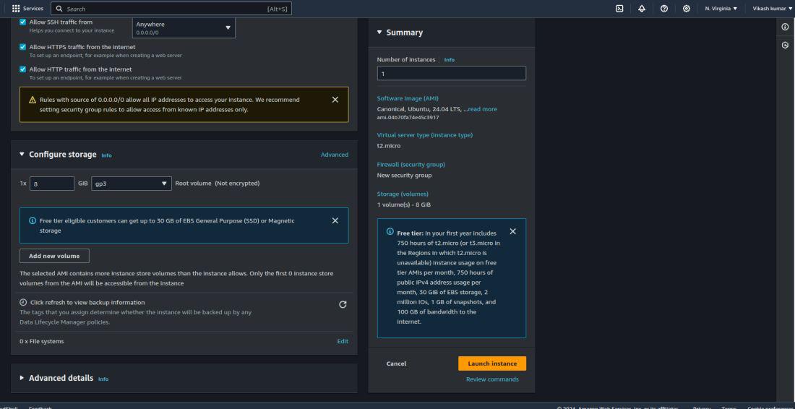Screen dimensions: 795x409
Task: Open the AWS Services grid menu
Action: [x=16, y=9]
